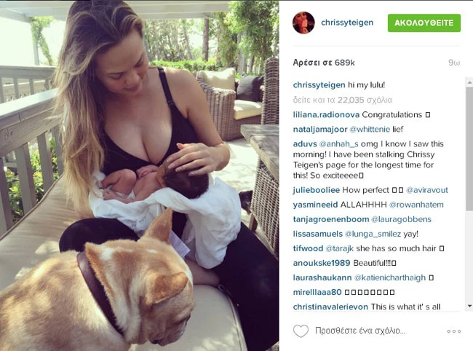473x351 pixels.
Task: Open the aduvs commenter profile
Action: tap(305, 144)
